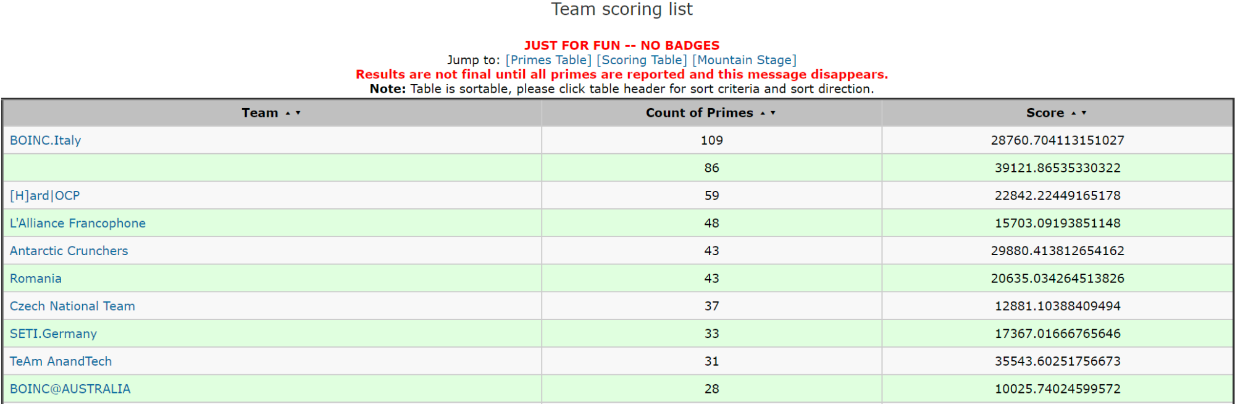The width and height of the screenshot is (1235, 404).
Task: Click the Team column header text
Action: [259, 113]
